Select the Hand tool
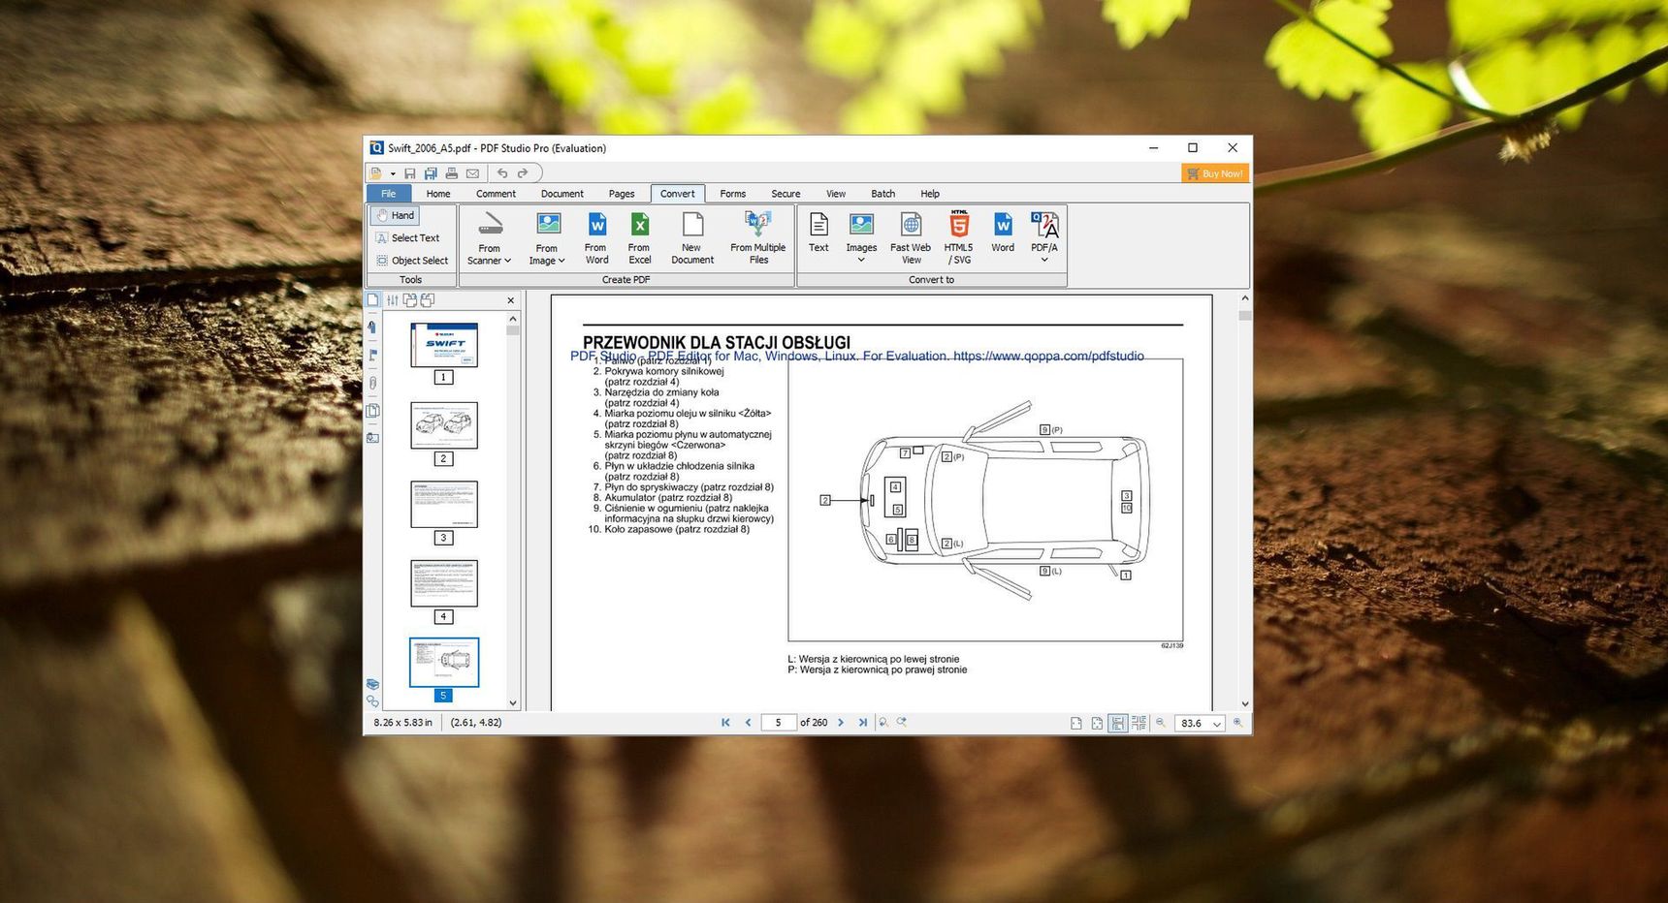 395,215
